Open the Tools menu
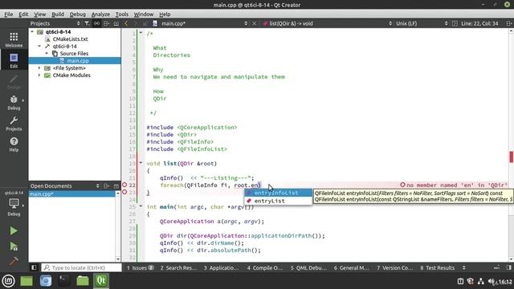Screen dimensions: 514x289 pyautogui.click(x=121, y=14)
